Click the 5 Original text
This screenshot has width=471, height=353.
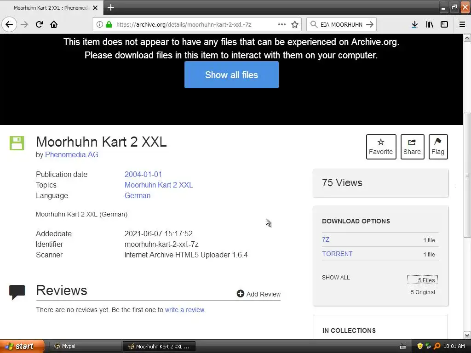point(423,292)
